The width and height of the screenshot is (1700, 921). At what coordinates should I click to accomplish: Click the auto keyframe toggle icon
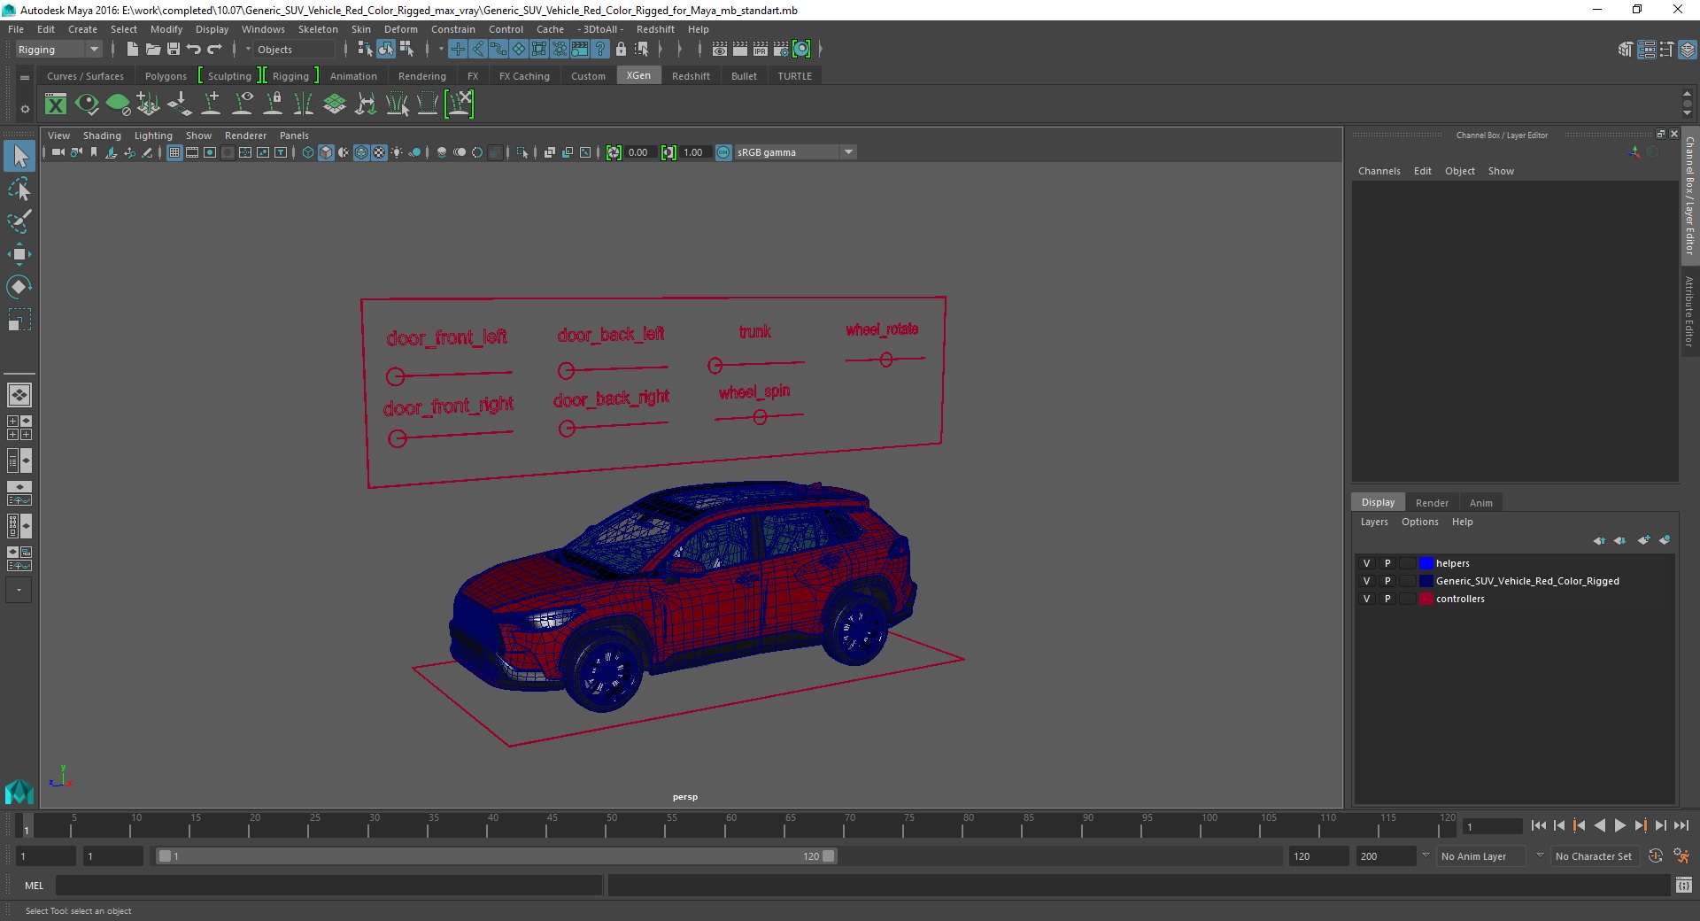(x=1655, y=856)
